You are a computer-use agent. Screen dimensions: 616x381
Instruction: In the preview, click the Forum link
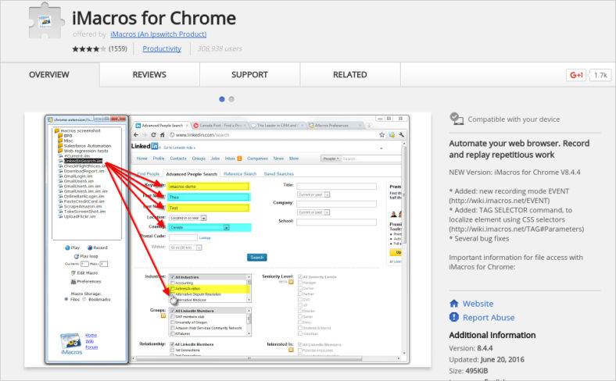point(91,347)
